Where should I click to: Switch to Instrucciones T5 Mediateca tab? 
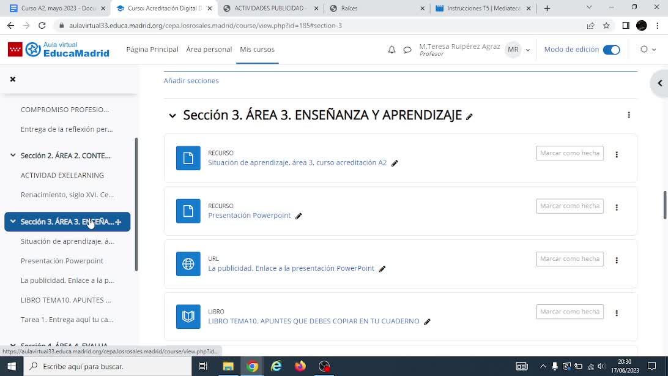coord(483,8)
